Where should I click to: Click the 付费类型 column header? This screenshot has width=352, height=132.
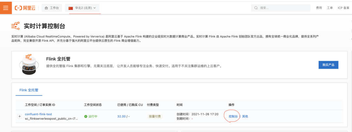pos(153,105)
